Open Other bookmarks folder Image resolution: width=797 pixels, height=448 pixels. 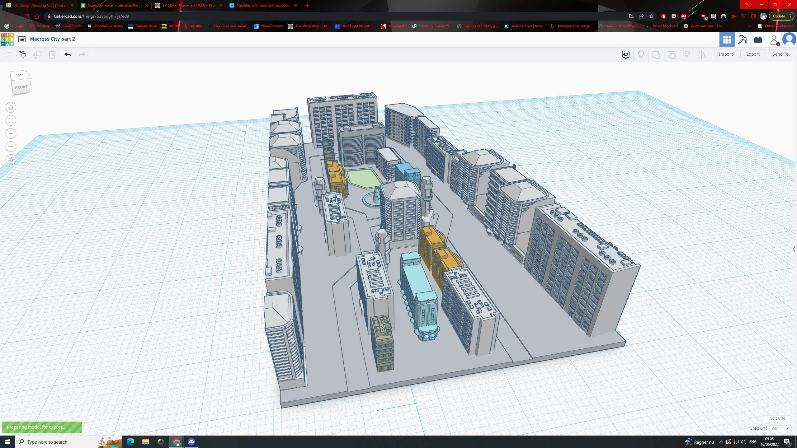[x=776, y=26]
